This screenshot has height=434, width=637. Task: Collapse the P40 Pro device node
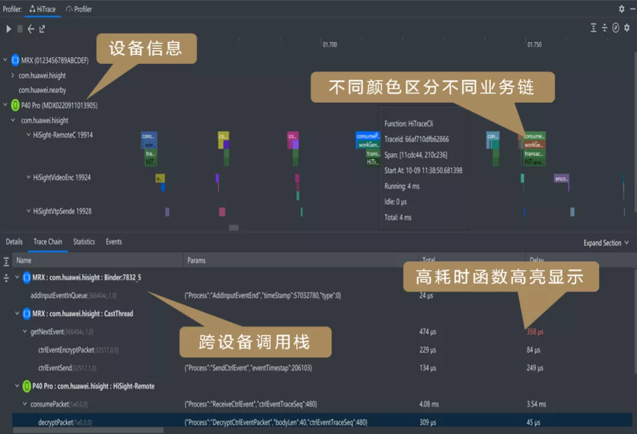point(5,105)
